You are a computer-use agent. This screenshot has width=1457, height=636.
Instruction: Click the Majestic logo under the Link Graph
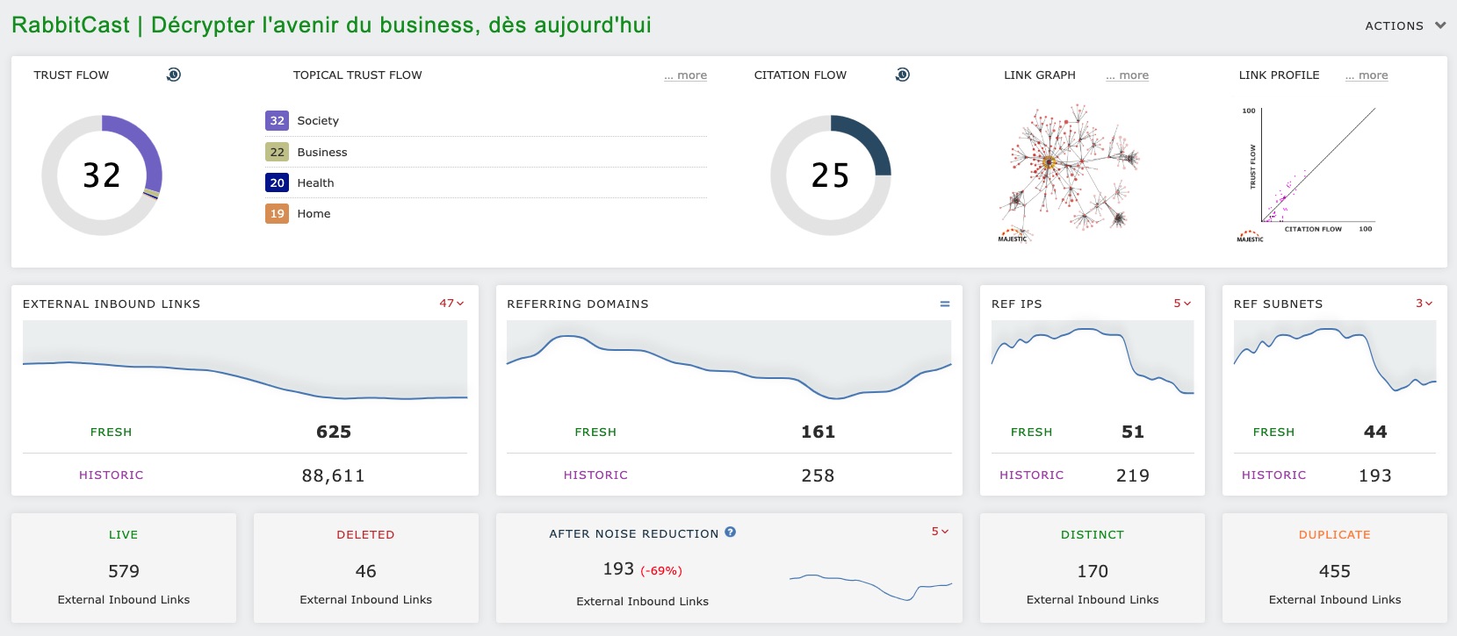click(1012, 236)
